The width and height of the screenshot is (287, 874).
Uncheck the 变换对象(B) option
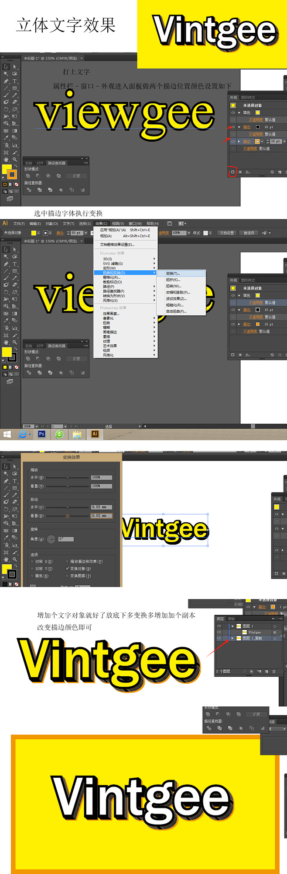pyautogui.click(x=67, y=569)
